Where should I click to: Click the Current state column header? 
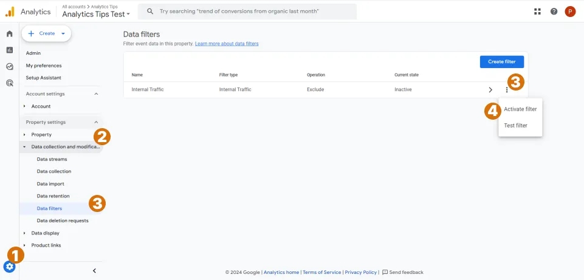407,75
